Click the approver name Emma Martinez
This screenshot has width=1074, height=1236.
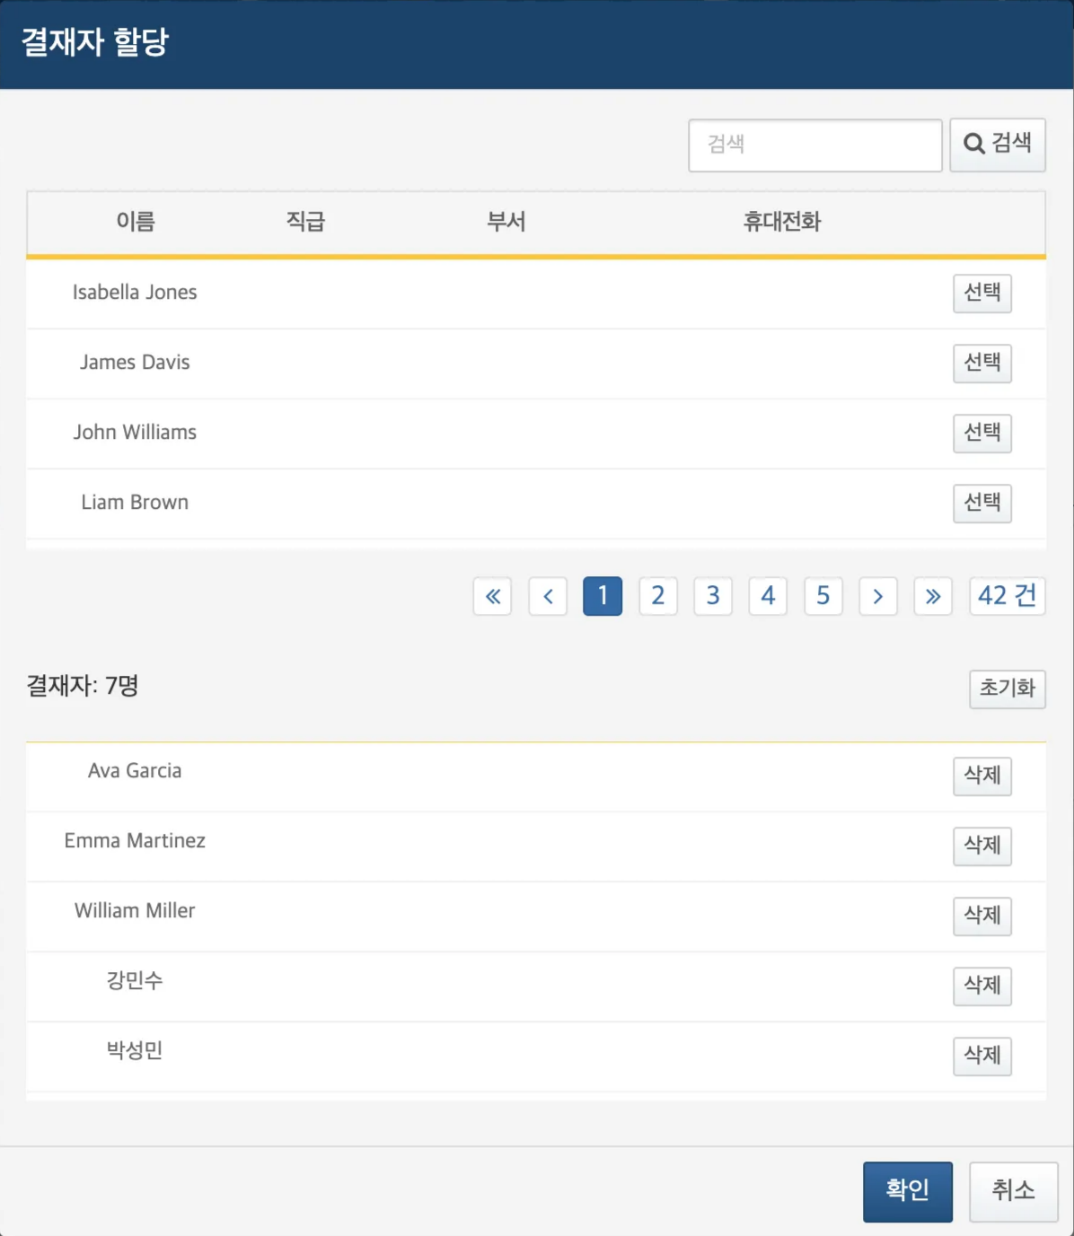coord(135,841)
